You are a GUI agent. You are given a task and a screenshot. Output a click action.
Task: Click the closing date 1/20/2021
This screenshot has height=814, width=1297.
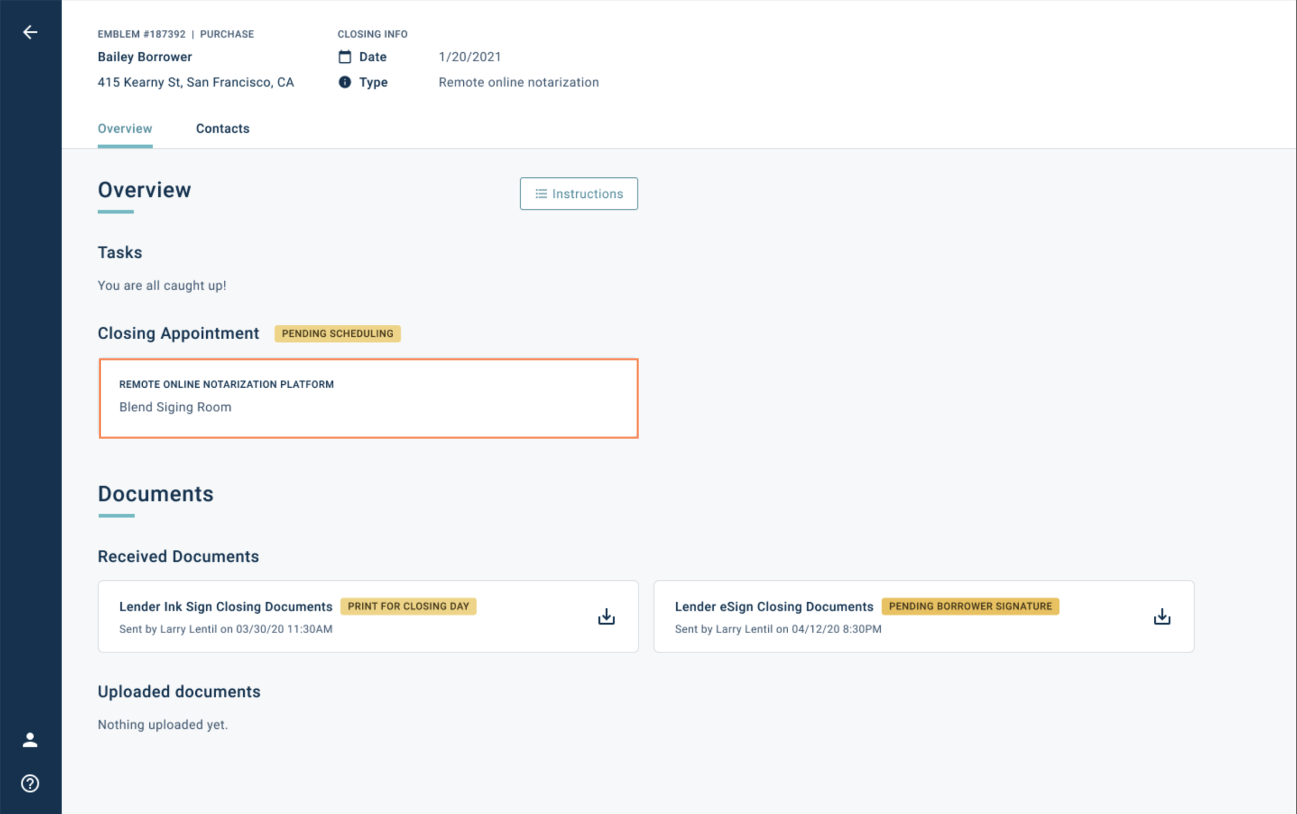click(469, 56)
